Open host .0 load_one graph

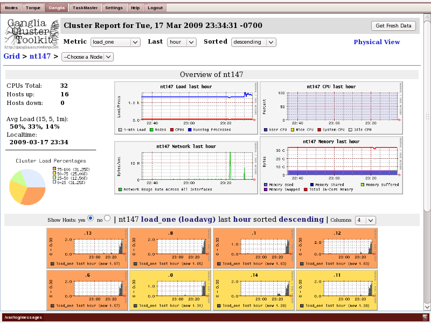pyautogui.click(x=170, y=290)
